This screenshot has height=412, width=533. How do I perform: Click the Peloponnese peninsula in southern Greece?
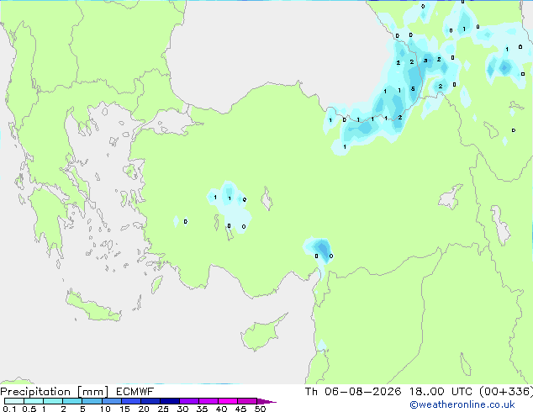click(48, 221)
